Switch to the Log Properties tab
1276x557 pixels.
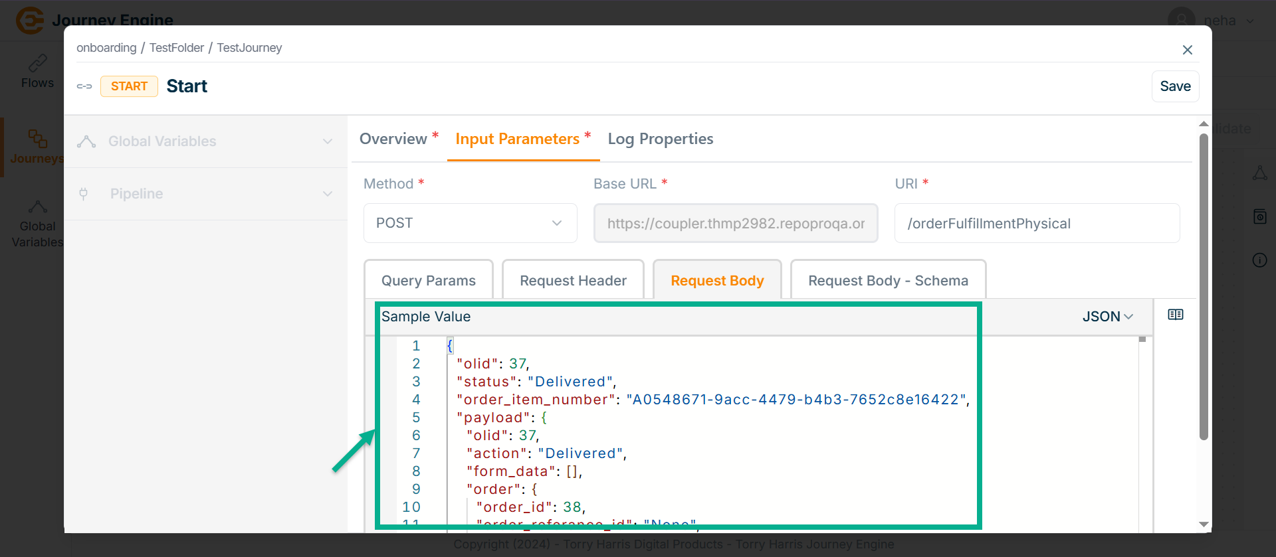click(x=660, y=139)
